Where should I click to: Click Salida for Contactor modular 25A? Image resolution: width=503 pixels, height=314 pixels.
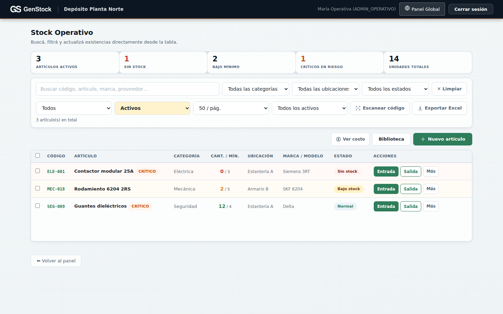pos(411,171)
